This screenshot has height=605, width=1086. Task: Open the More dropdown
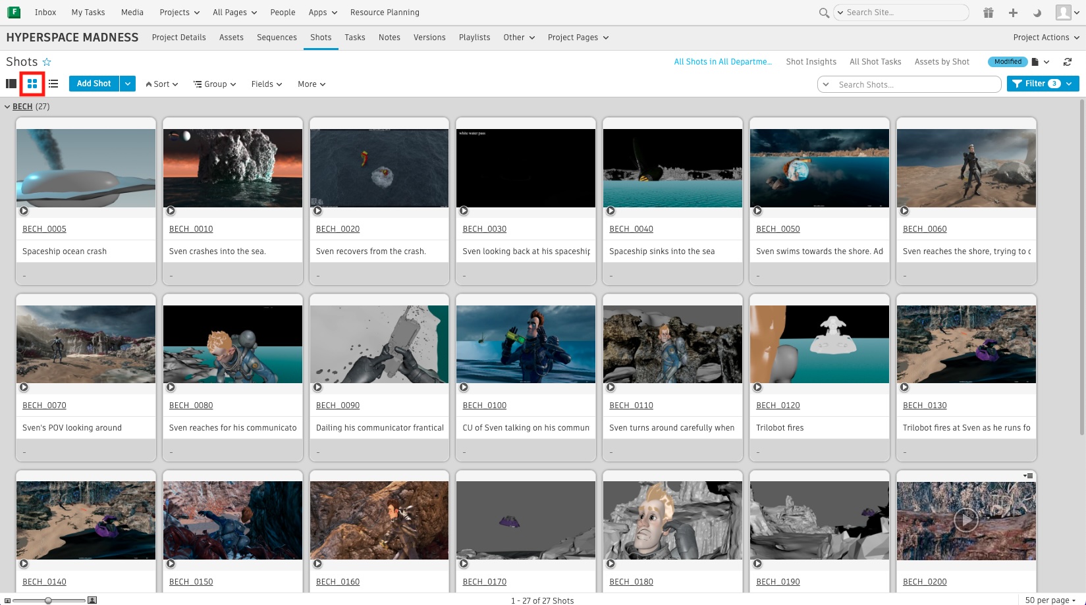click(312, 84)
